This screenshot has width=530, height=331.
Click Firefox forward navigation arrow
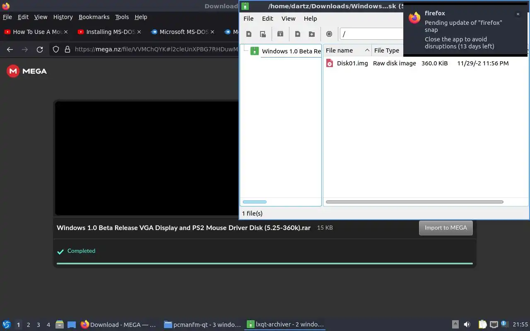[x=25, y=50]
